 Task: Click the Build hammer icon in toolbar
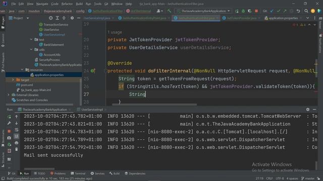click(x=169, y=11)
